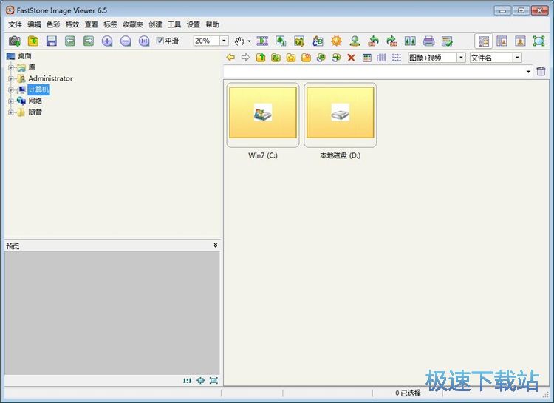Switch to list view mode icon

pos(397,58)
